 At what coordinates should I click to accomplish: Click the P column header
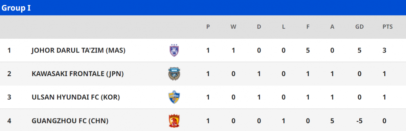coord(208,27)
